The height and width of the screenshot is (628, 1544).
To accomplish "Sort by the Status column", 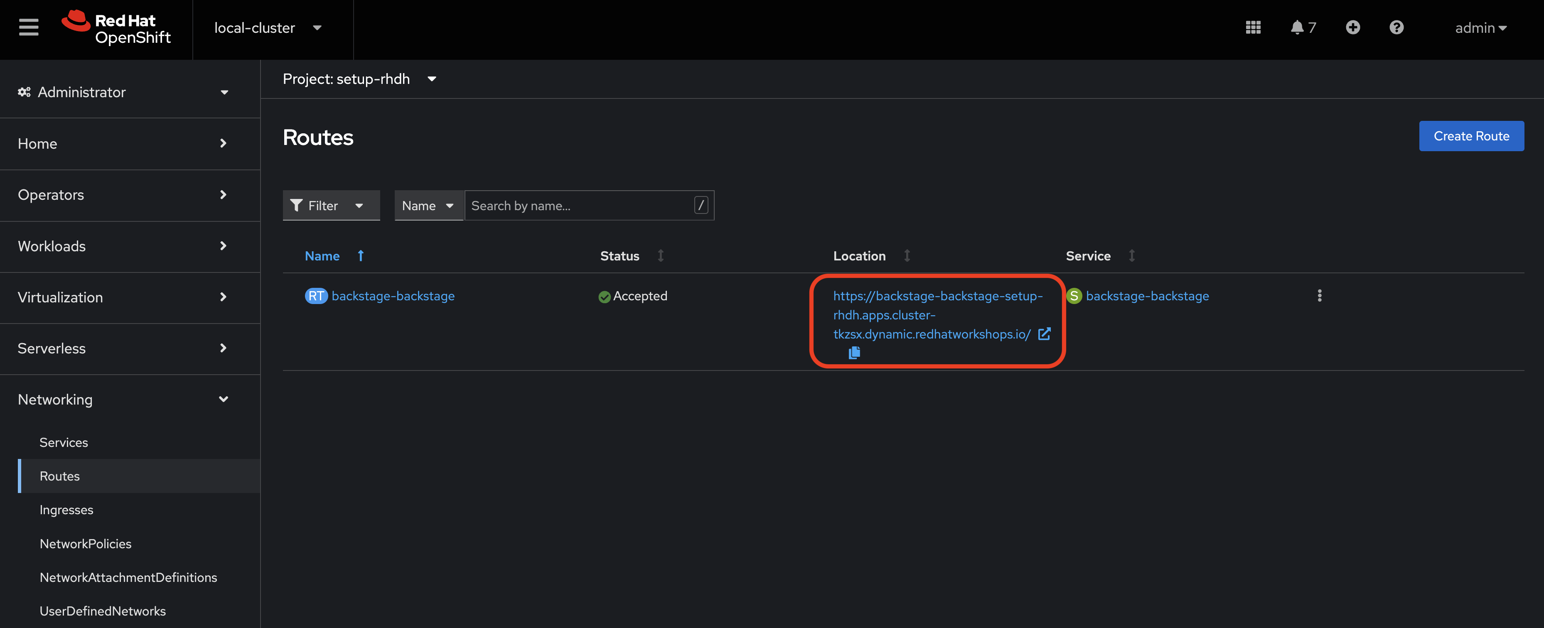I will pos(661,256).
